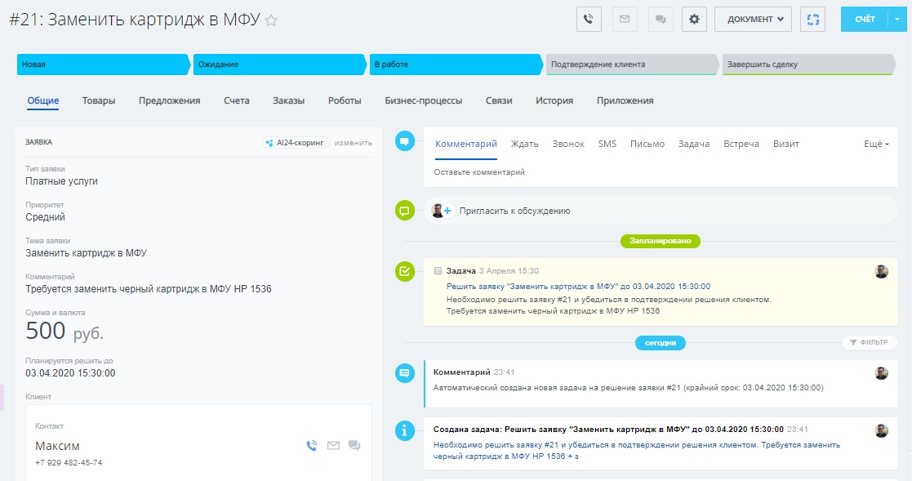Click the phone call icon in top toolbar
The width and height of the screenshot is (912, 481).
589,19
